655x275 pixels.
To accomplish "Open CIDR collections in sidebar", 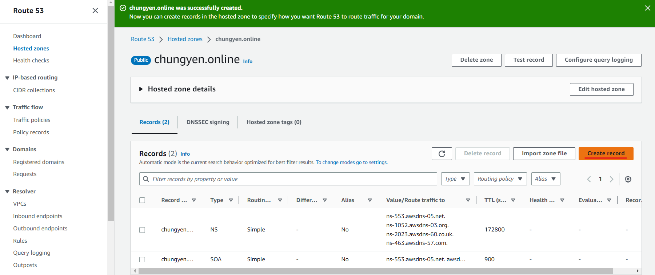I will pyautogui.click(x=34, y=90).
